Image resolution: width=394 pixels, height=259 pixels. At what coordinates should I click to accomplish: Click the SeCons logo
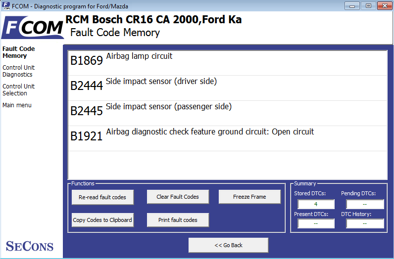coord(30,246)
